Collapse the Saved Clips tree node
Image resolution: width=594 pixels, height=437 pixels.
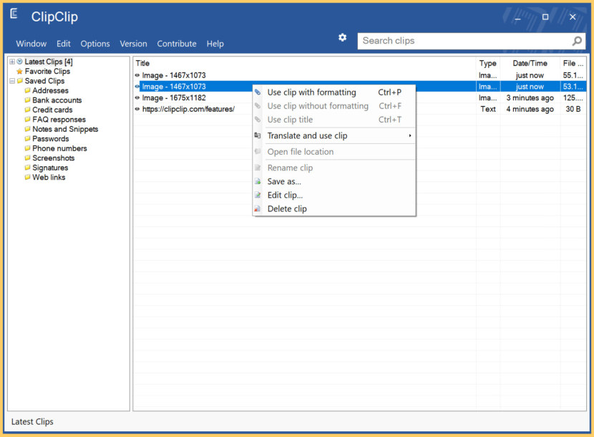[x=12, y=81]
